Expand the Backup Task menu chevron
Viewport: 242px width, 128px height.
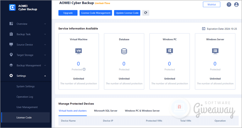point(45,34)
